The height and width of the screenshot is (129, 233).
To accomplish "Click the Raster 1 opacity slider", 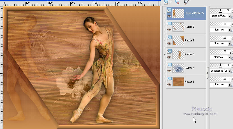I will [x=220, y=79].
